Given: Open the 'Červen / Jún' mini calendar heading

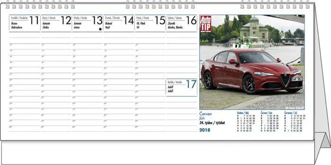Looking at the screenshot, I should pyautogui.click(x=266, y=113).
